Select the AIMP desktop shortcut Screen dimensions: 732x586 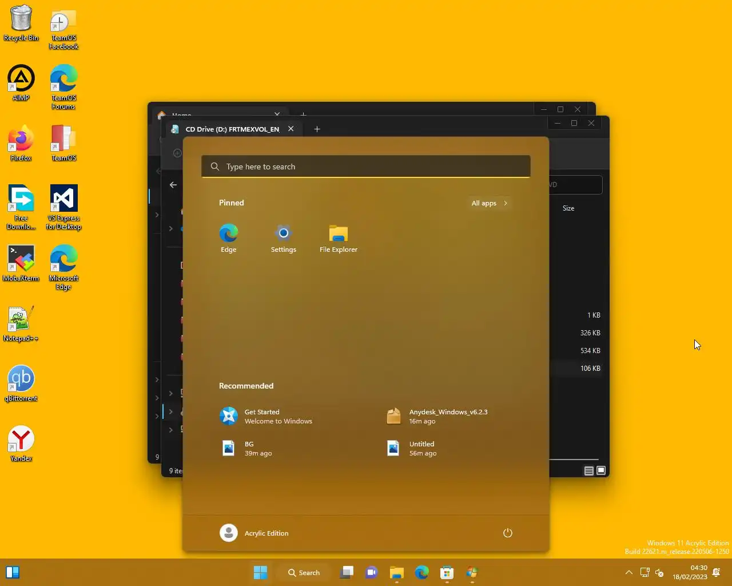tap(21, 83)
